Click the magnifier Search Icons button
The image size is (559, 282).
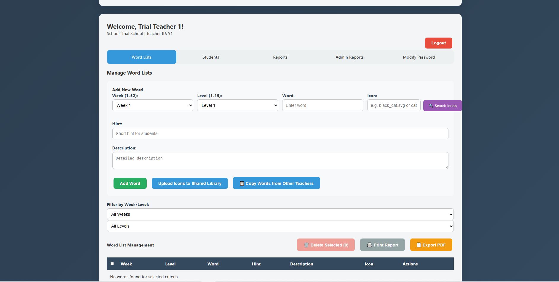pyautogui.click(x=442, y=106)
